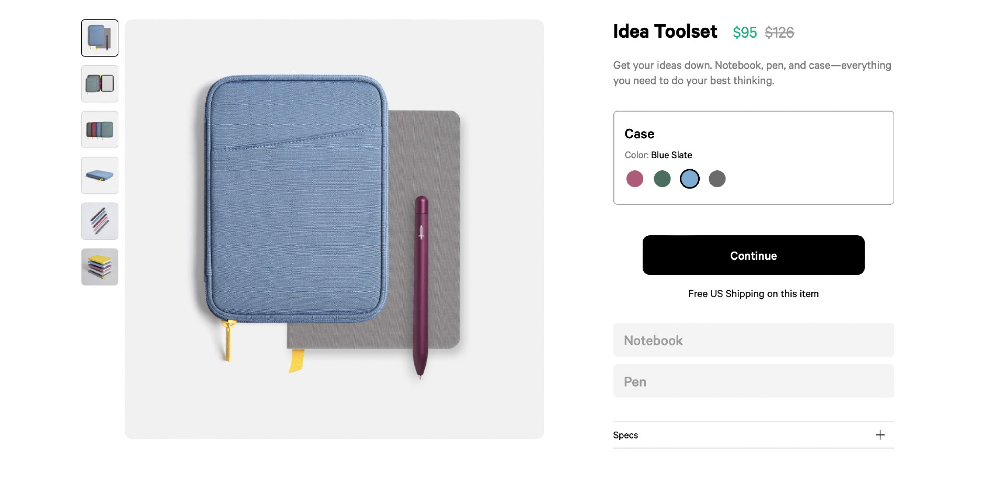The image size is (981, 503).
Task: Expand Specs using the plus icon
Action: (x=880, y=435)
